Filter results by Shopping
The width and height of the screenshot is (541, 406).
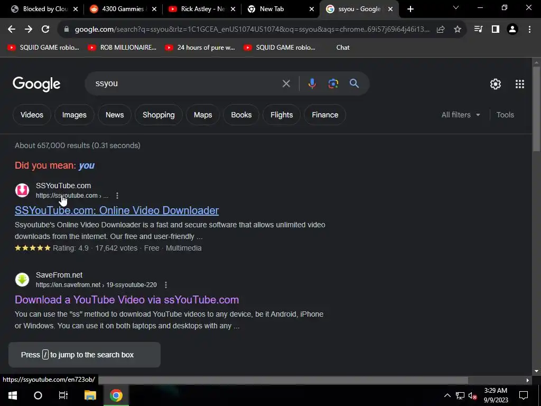pos(158,115)
